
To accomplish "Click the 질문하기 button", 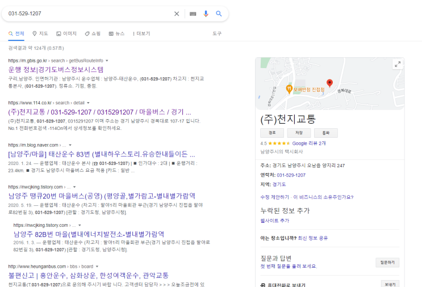I will 387,263.
